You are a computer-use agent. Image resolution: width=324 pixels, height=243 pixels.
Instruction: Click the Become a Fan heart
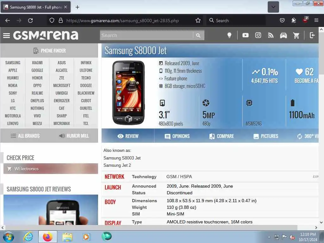tap(299, 72)
